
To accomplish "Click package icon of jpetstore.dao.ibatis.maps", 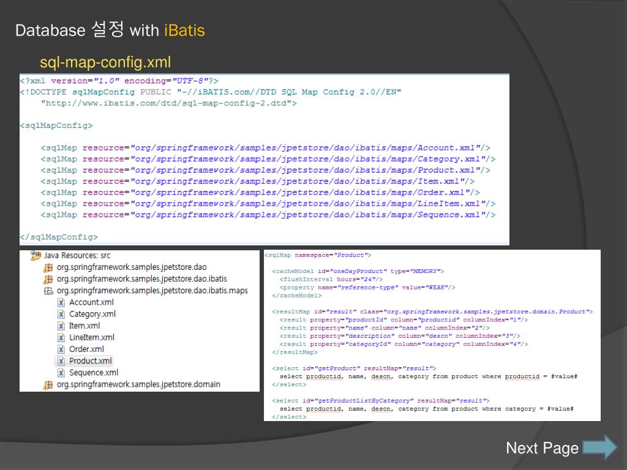I will [x=48, y=291].
